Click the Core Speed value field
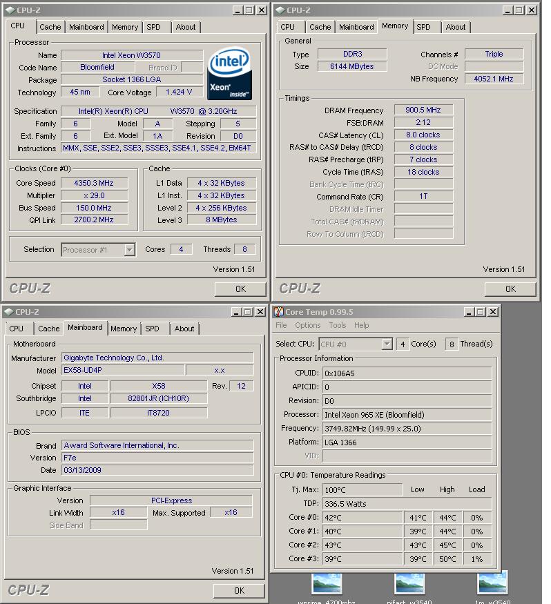The width and height of the screenshot is (551, 604). (x=94, y=183)
